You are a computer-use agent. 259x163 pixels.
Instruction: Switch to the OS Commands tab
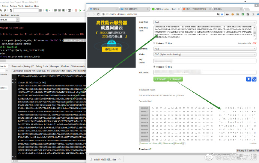[78, 66]
